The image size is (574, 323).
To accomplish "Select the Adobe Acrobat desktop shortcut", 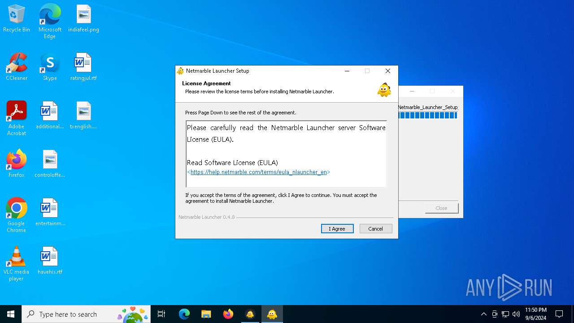I will coord(17,118).
